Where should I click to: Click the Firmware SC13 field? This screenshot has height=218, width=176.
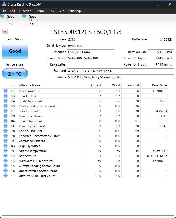click(90, 39)
